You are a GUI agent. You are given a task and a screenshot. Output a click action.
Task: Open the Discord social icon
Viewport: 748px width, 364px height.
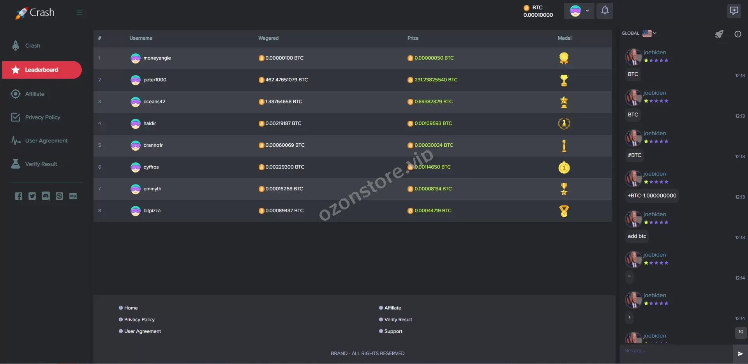(x=46, y=196)
